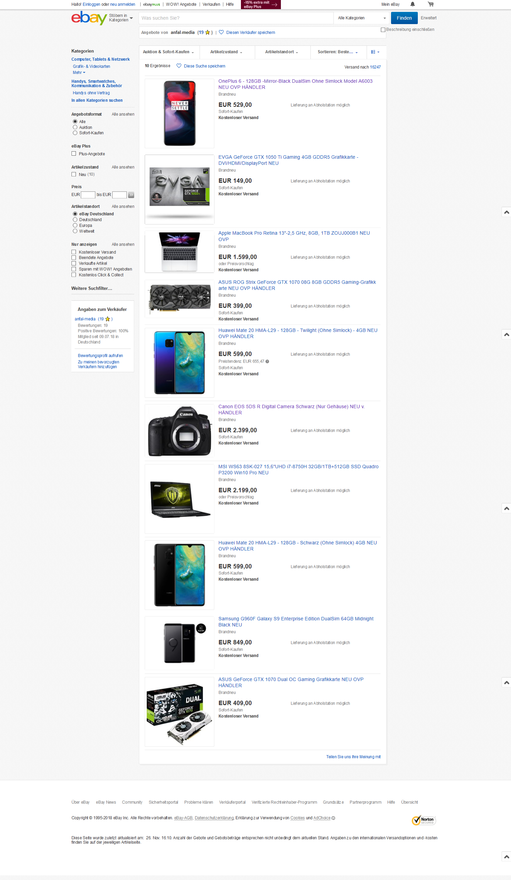
Task: Open the EVGA GeForce GTX 1050 Ti thumbnail
Action: [x=179, y=189]
